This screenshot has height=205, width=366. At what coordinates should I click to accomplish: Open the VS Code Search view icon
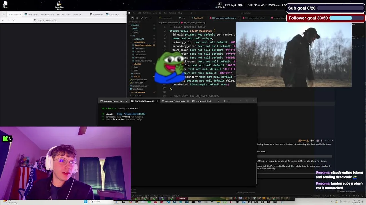137,18
